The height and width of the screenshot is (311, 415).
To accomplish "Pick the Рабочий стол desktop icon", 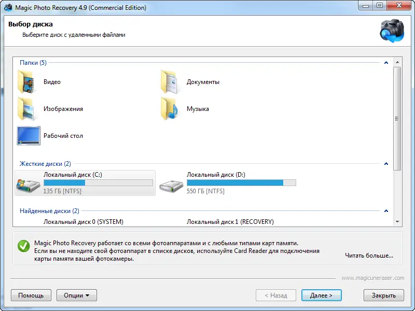I will tap(29, 136).
